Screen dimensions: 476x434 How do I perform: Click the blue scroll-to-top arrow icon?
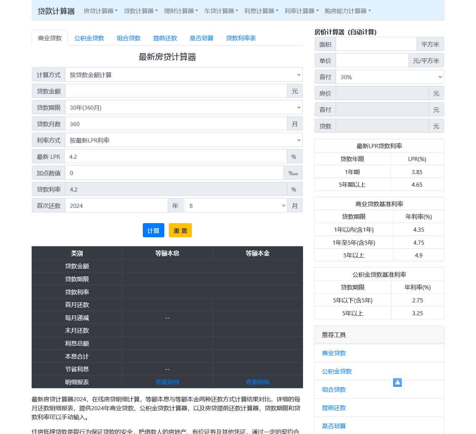click(x=397, y=382)
